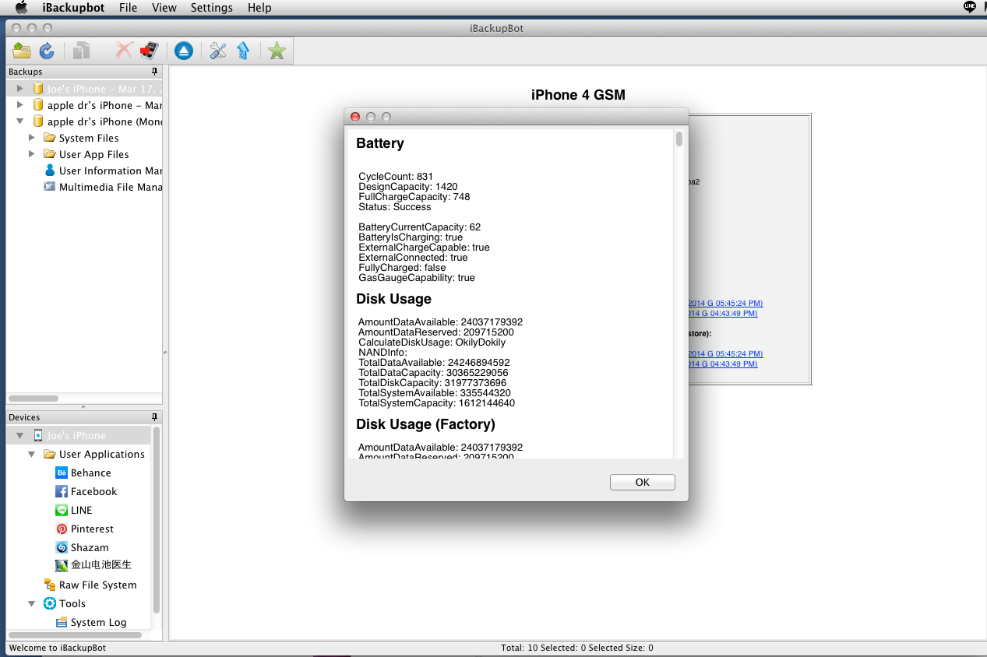Image resolution: width=987 pixels, height=657 pixels.
Task: Select the Shazam app icon
Action: point(62,547)
